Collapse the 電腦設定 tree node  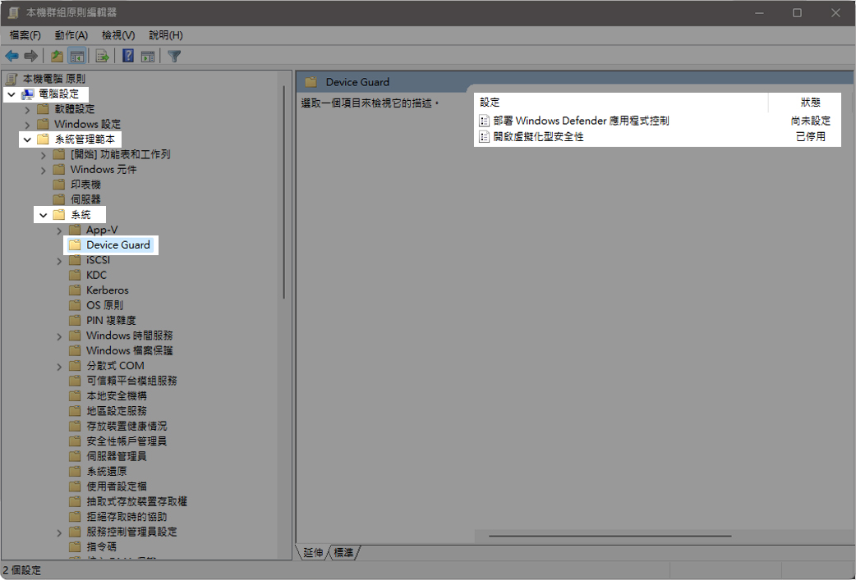click(x=12, y=94)
